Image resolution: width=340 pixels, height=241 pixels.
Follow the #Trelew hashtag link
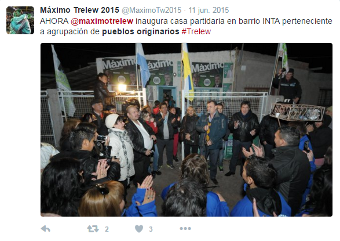pos(196,31)
